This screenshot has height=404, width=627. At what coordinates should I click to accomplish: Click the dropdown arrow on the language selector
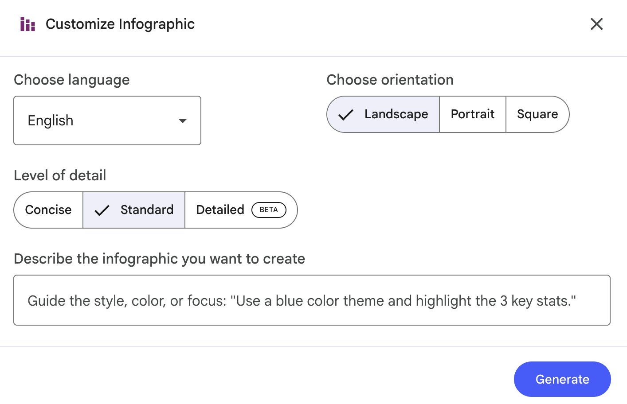click(183, 120)
